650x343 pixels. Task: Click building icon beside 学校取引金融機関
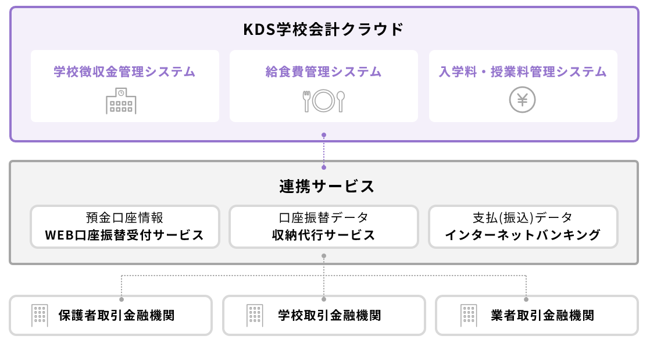coord(255,315)
